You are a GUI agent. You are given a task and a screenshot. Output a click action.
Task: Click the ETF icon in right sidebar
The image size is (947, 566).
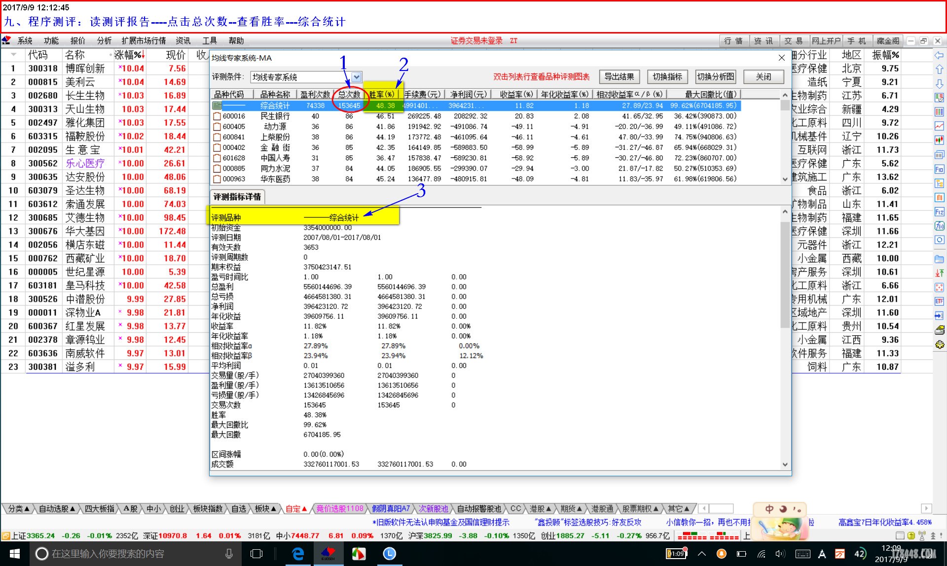939,301
